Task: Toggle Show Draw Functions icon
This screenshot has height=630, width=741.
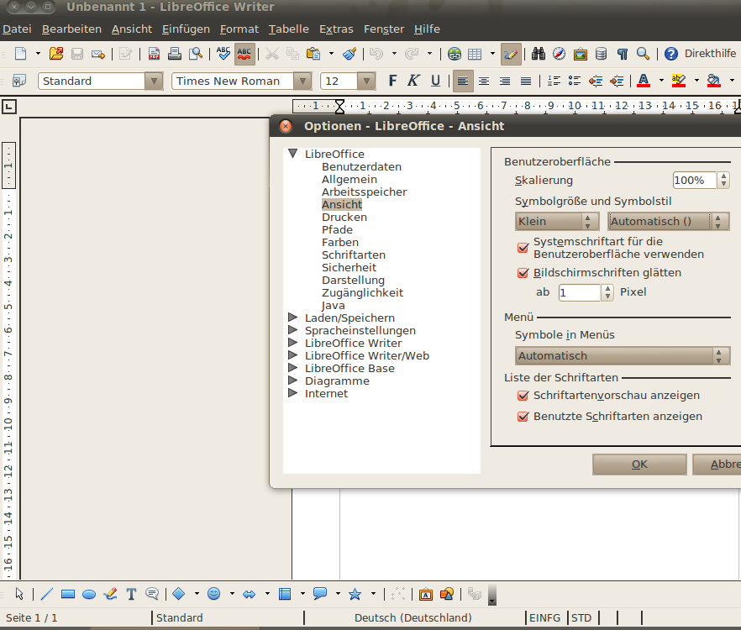Action: (511, 54)
